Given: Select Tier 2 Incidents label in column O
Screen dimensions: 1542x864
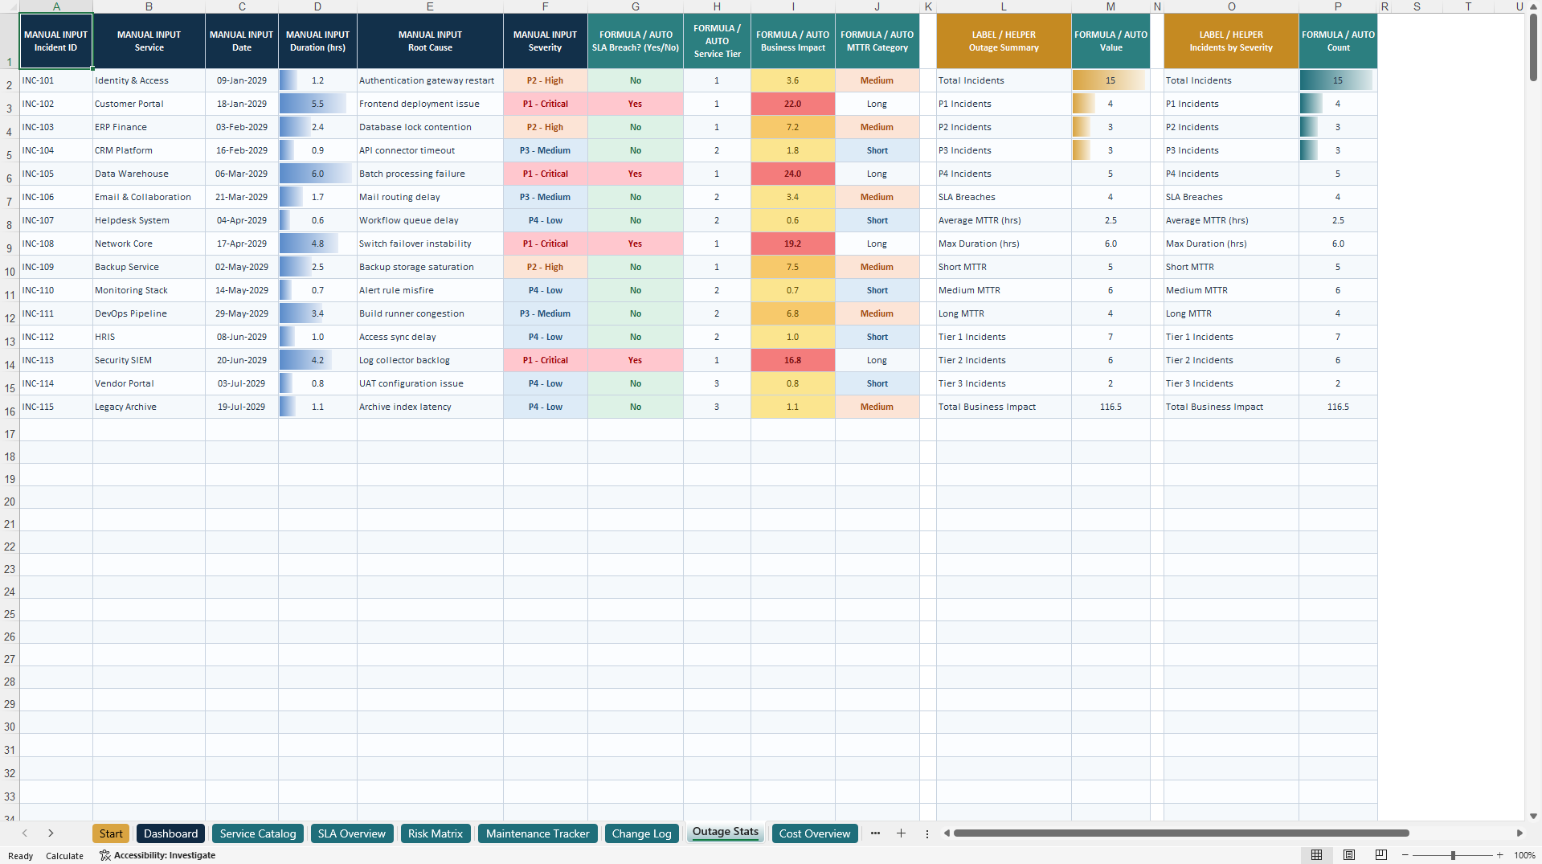Looking at the screenshot, I should (1231, 360).
